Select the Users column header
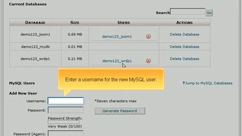This screenshot has height=136, width=242. coord(124,23)
